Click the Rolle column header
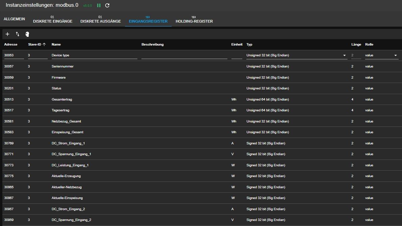Image resolution: width=402 pixels, height=226 pixels. point(369,45)
